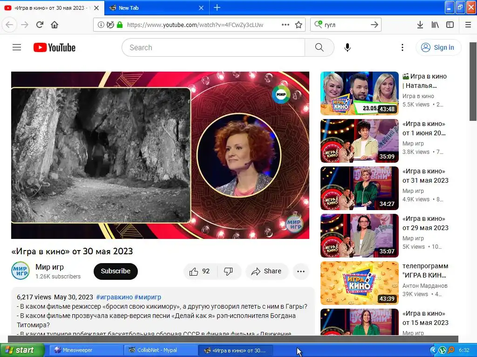477x357 pixels.
Task: Go back with the browser back arrow
Action: (9, 25)
